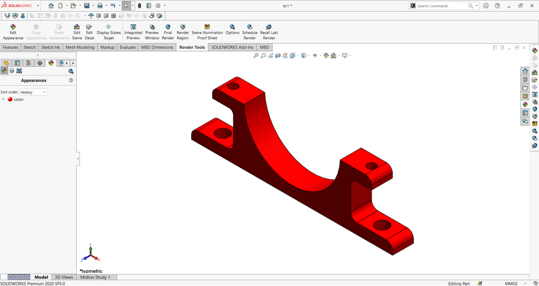The image size is (539, 286).
Task: Open the Save dropdown arrow
Action: [93, 6]
